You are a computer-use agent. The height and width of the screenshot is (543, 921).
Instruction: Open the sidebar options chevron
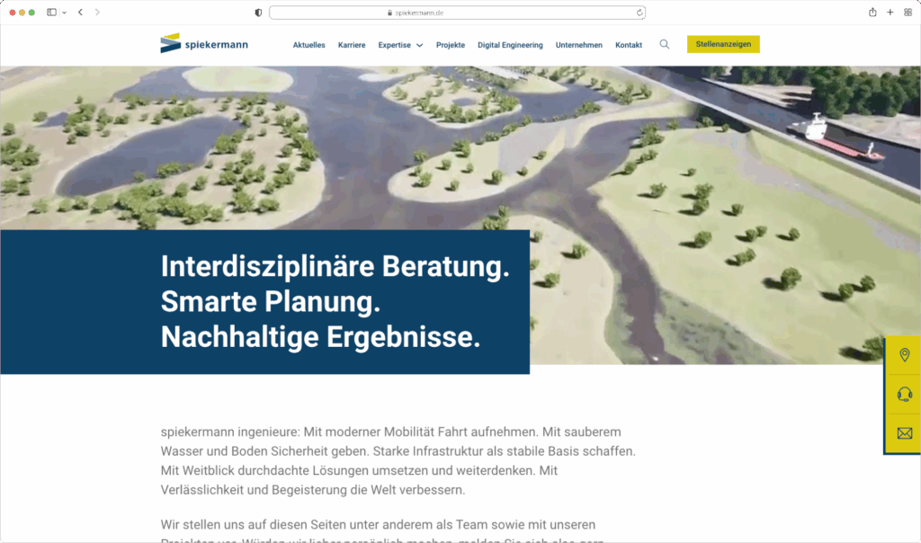point(64,13)
